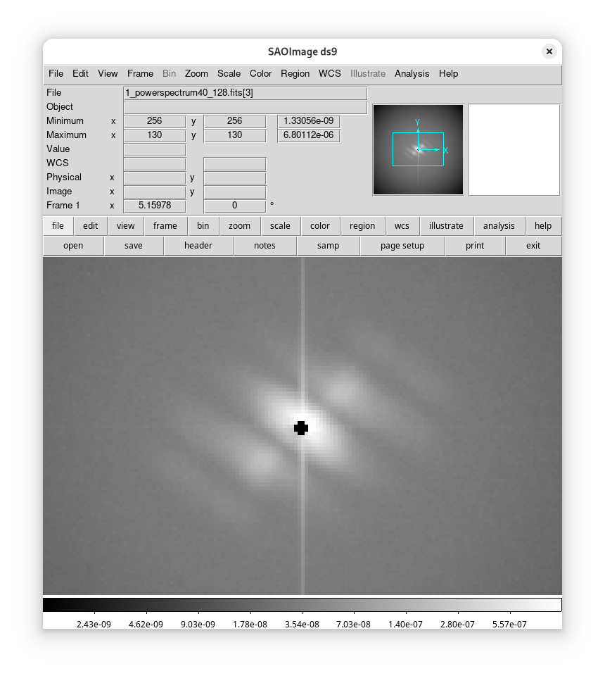Select the edit button bar tab
605x676 pixels.
click(x=90, y=226)
